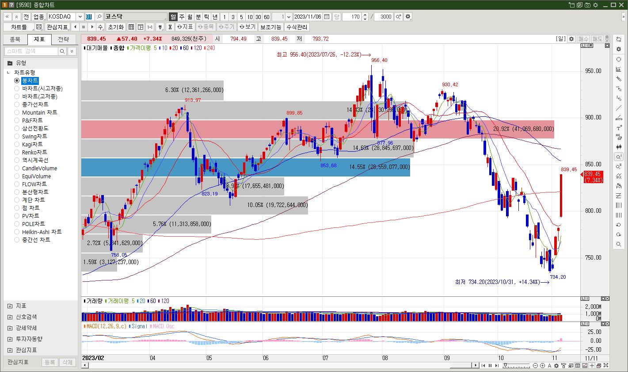Screen dimensions: 628x372
Task: Click the pause playback button in the bottom bar
Action: pos(490,365)
